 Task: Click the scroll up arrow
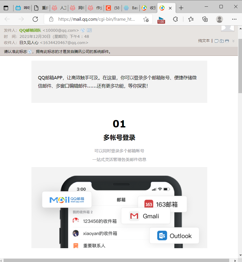240,29
